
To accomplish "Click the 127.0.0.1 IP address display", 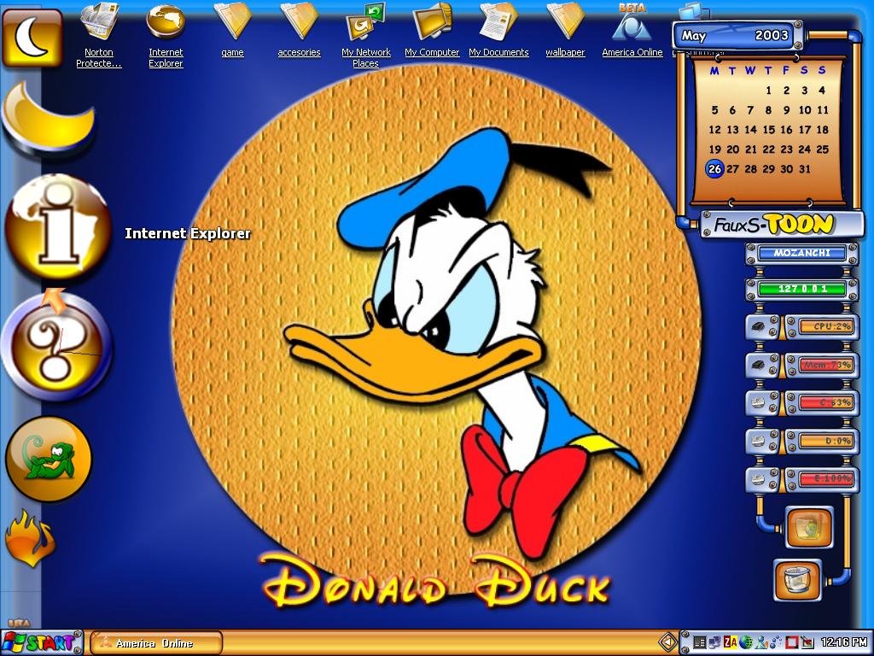I will coord(802,289).
